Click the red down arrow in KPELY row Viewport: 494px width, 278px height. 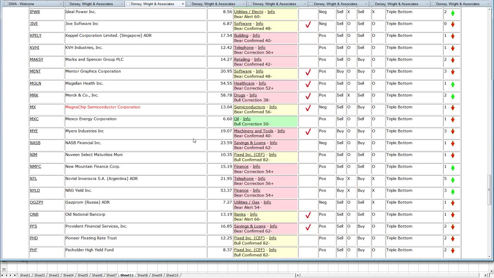[x=453, y=36]
